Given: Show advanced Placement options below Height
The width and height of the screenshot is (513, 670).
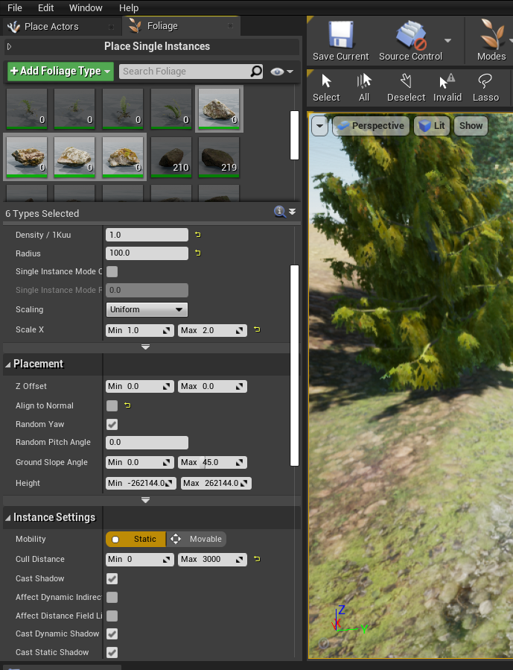Looking at the screenshot, I should (145, 500).
